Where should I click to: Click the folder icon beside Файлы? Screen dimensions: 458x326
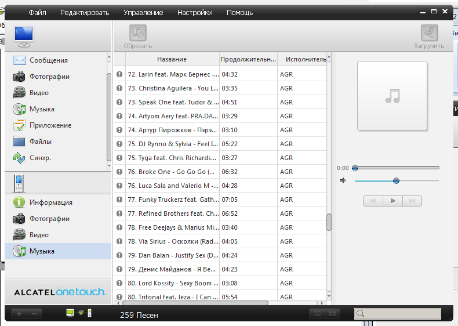(x=19, y=142)
